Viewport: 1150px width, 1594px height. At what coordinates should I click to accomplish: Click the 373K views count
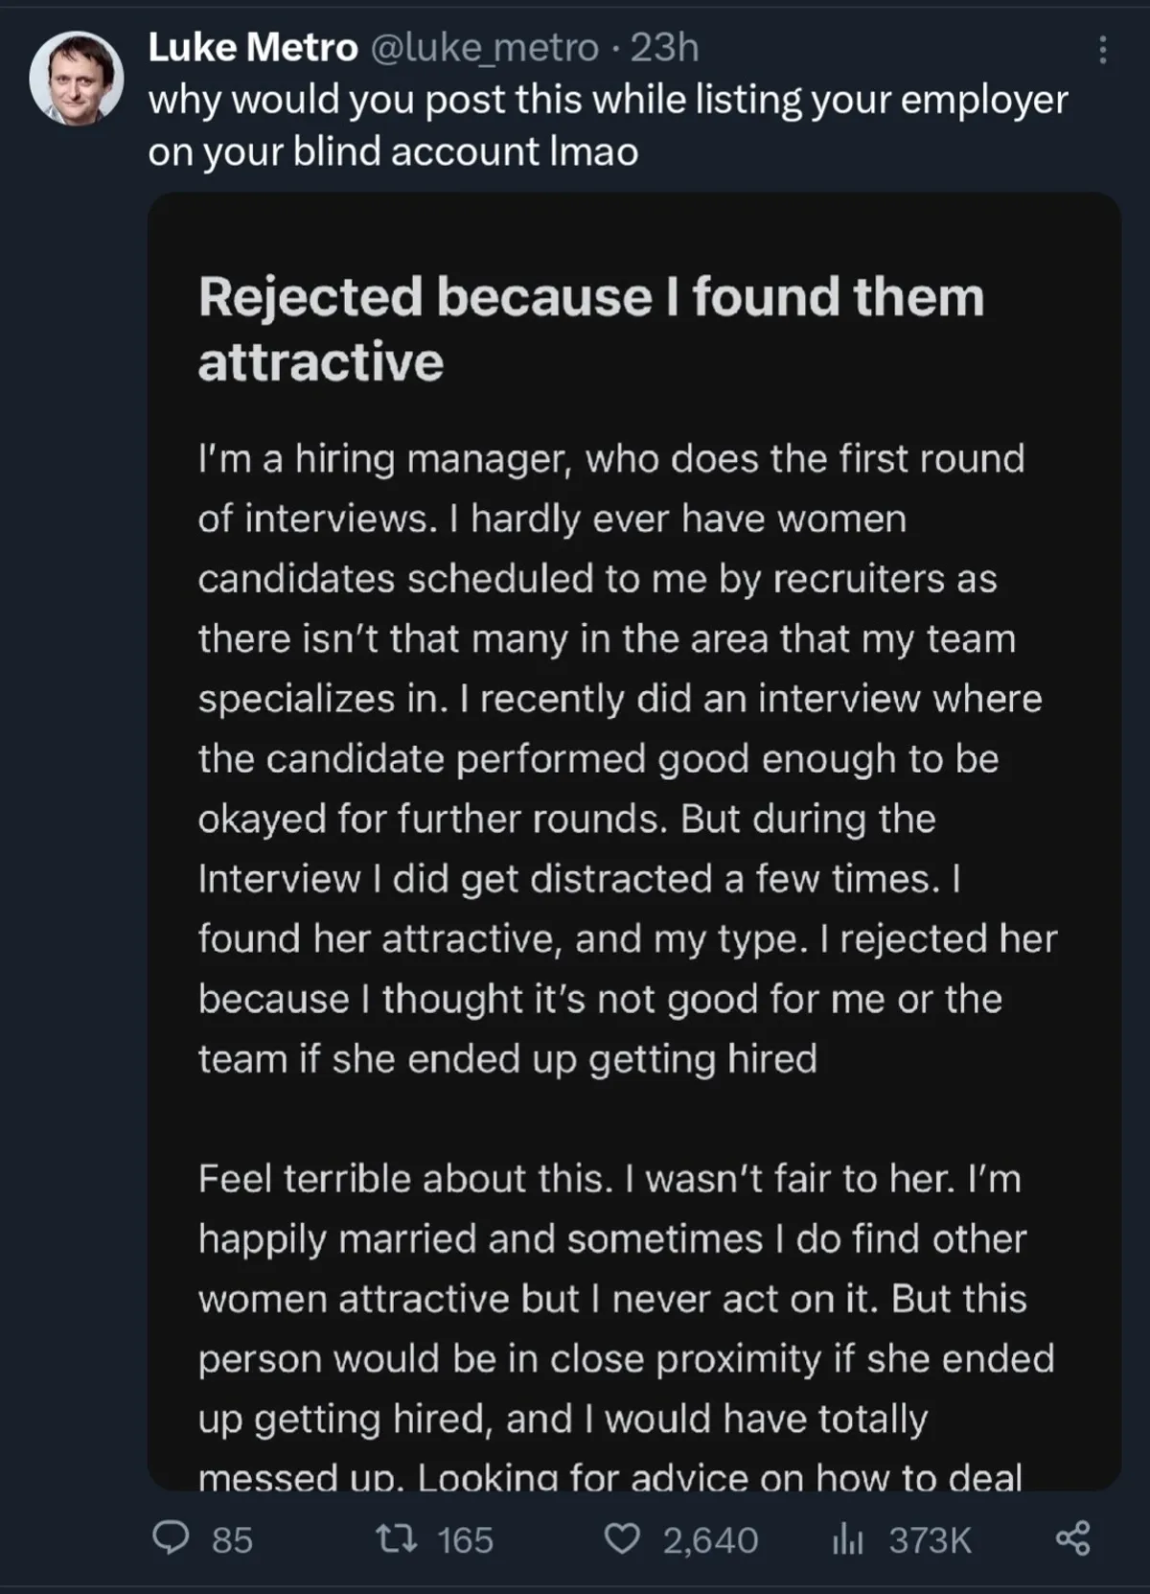[930, 1540]
